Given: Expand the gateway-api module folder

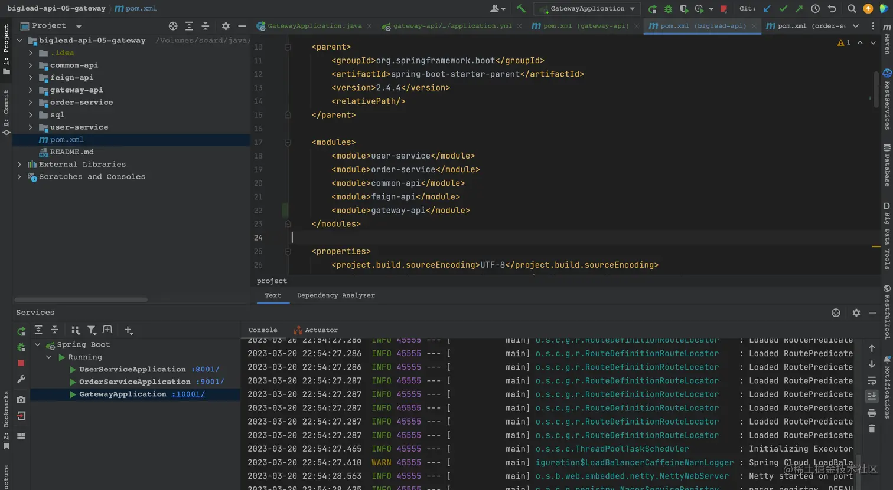Looking at the screenshot, I should (31, 90).
